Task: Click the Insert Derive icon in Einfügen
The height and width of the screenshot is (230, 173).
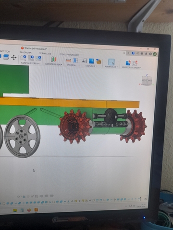Action: [85, 61]
